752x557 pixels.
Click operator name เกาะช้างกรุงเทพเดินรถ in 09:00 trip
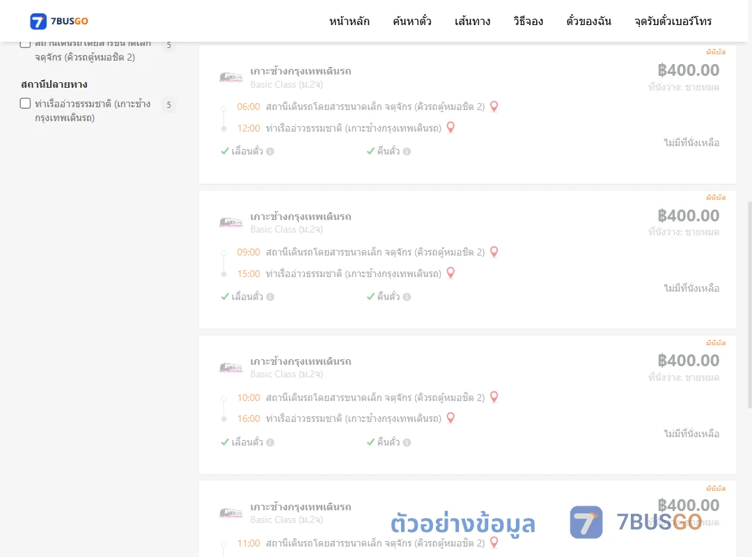(x=301, y=217)
